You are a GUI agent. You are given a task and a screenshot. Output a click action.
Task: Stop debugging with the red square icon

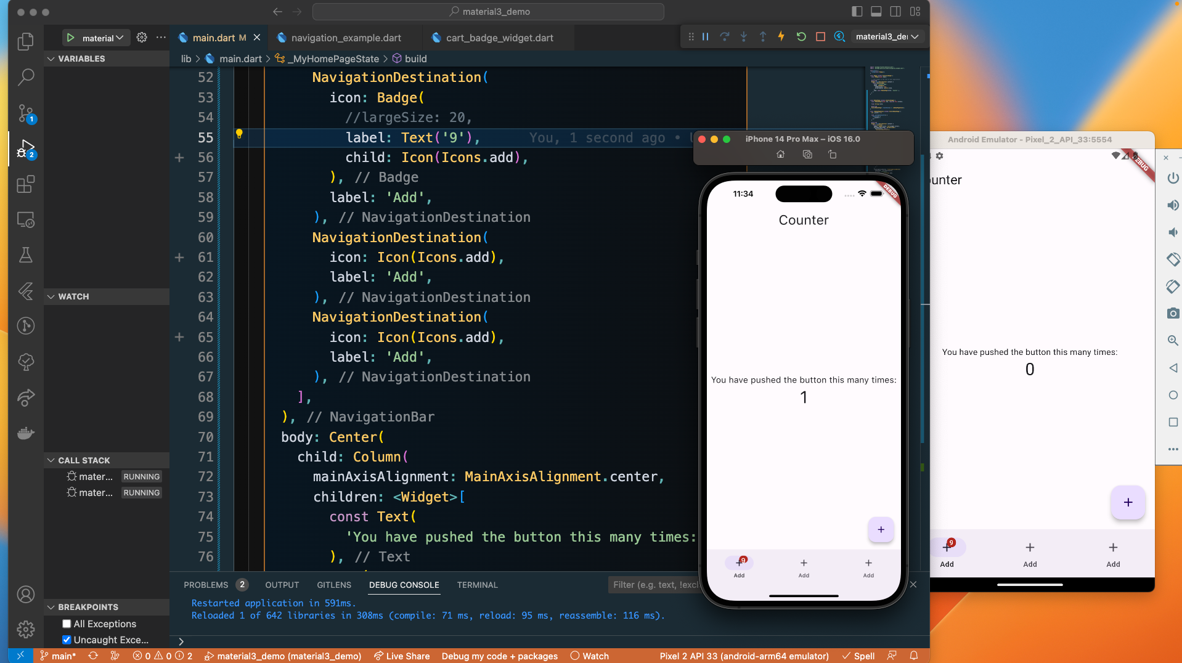point(820,36)
